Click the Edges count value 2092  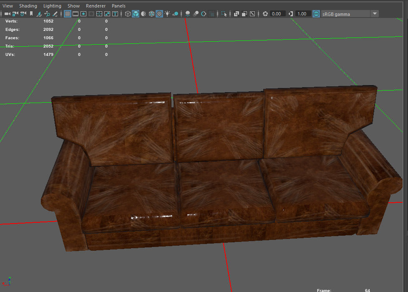click(x=48, y=29)
